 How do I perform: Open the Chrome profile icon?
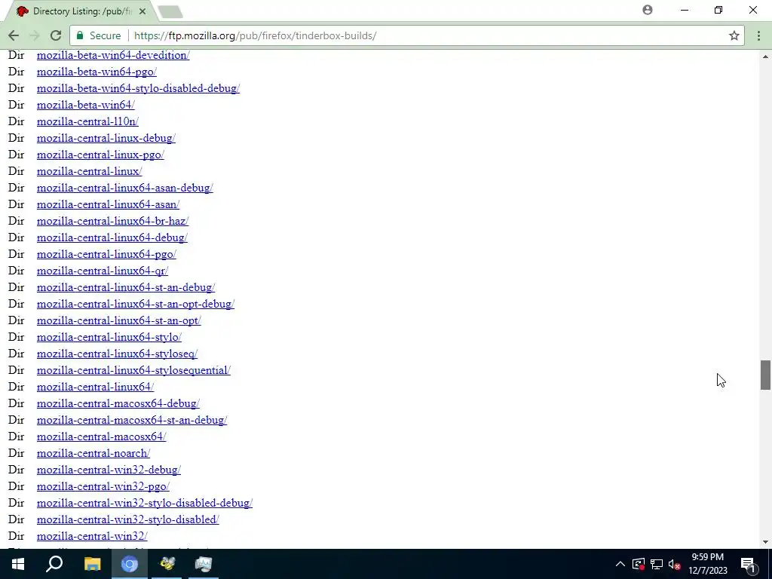click(648, 10)
